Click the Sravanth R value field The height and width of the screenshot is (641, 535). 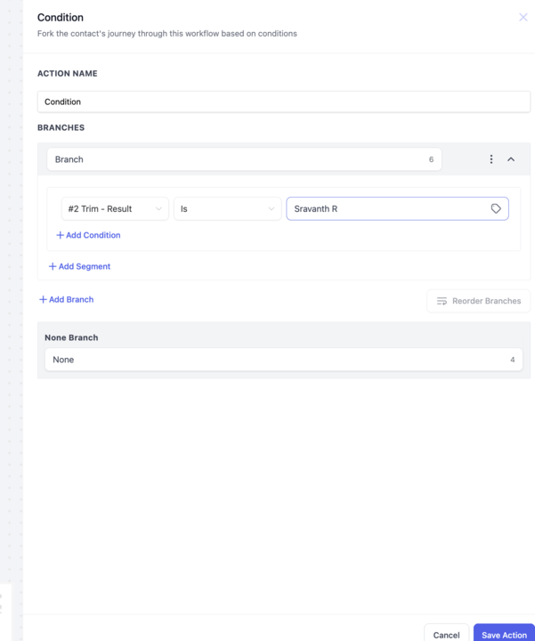pyautogui.click(x=397, y=209)
